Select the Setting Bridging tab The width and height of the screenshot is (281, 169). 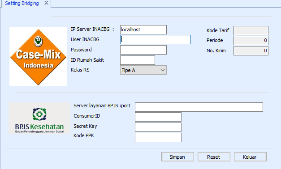click(22, 3)
